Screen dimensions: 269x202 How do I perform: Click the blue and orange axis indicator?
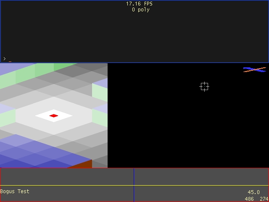tap(255, 69)
